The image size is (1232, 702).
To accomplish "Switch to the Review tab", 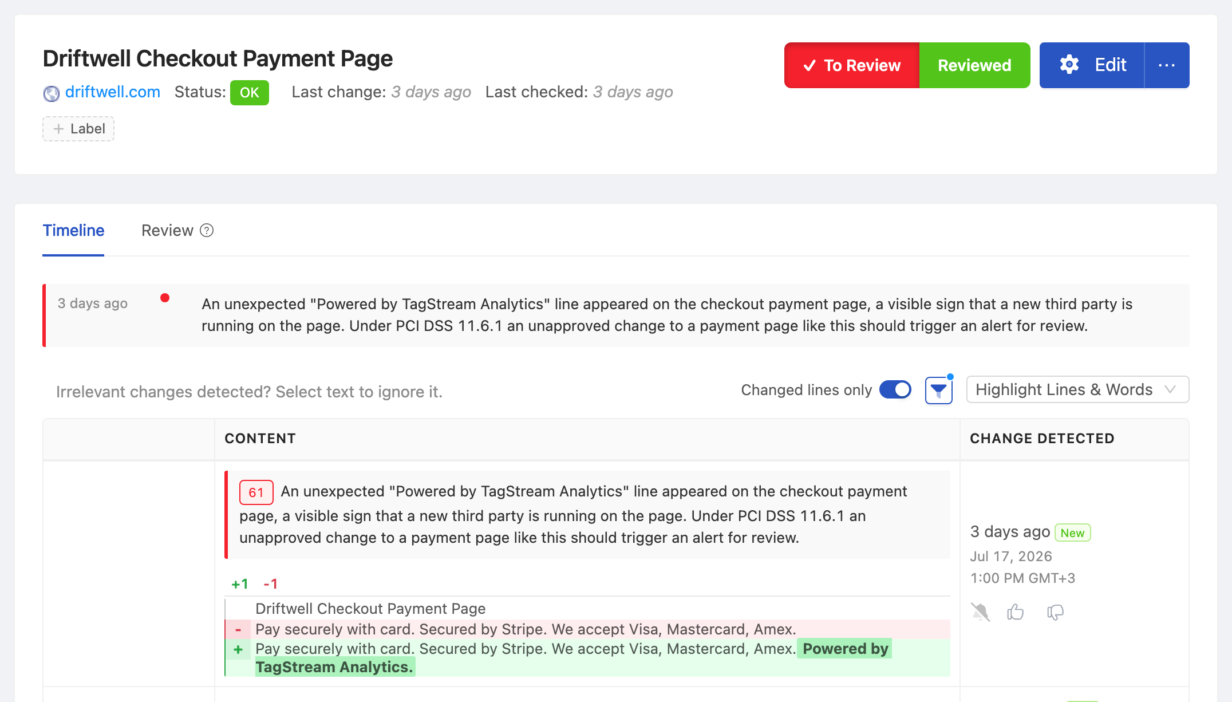I will 167,230.
